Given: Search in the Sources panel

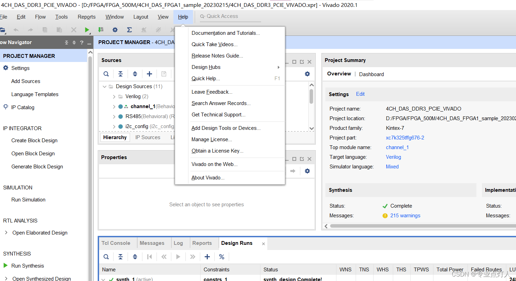Looking at the screenshot, I should (106, 74).
